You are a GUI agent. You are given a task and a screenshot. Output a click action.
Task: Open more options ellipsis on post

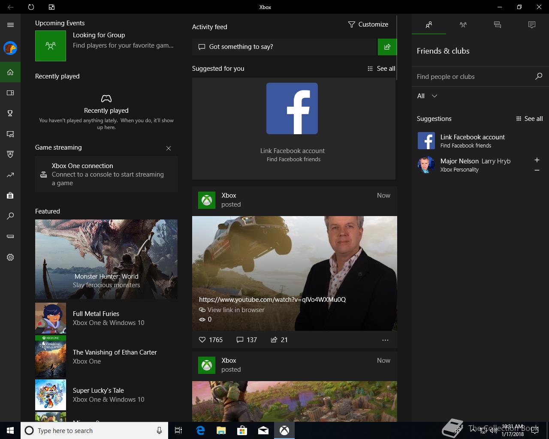[x=385, y=340]
